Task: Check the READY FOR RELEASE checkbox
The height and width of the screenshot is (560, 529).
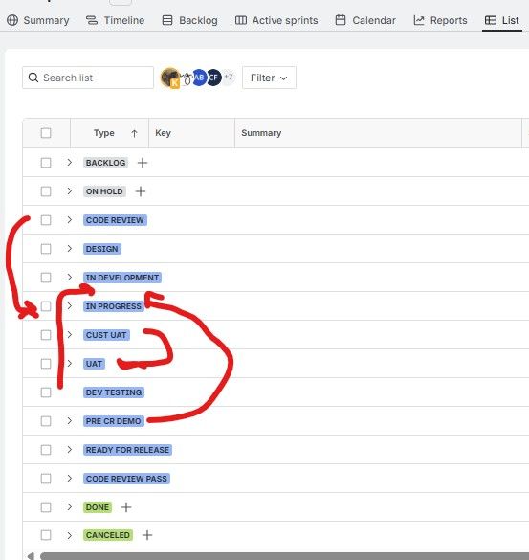Action: [46, 450]
